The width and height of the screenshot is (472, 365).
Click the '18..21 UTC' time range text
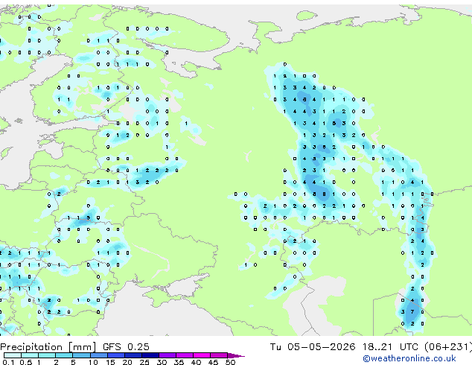tap(390, 347)
